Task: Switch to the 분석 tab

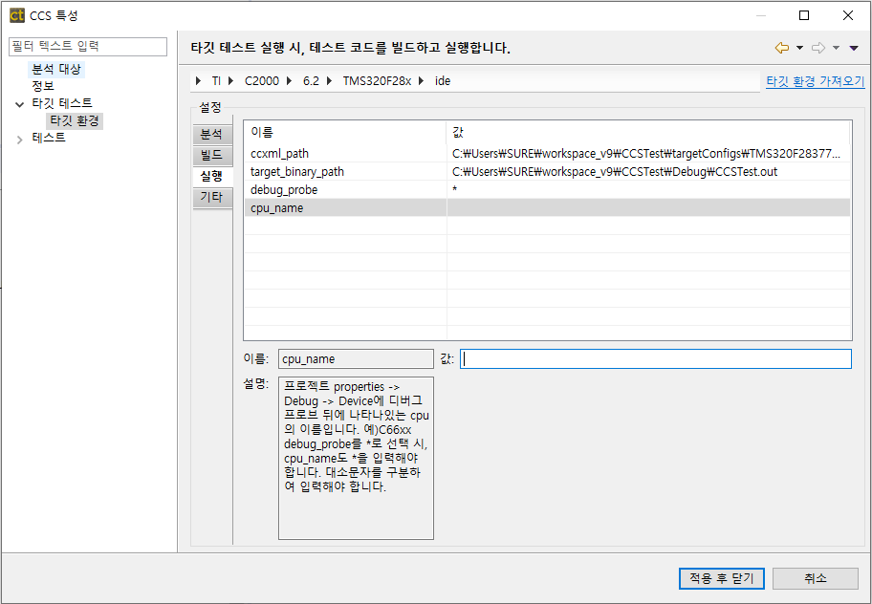Action: point(212,134)
